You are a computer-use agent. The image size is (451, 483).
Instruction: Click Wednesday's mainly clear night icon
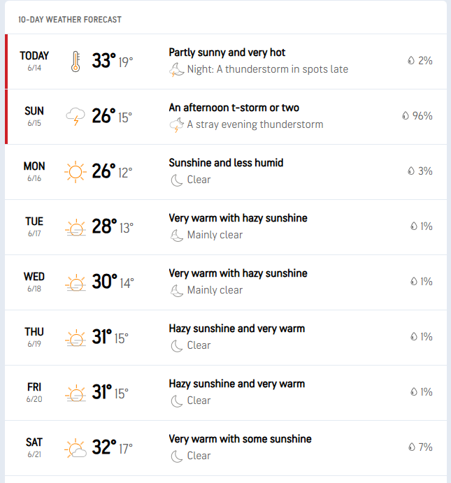point(177,291)
